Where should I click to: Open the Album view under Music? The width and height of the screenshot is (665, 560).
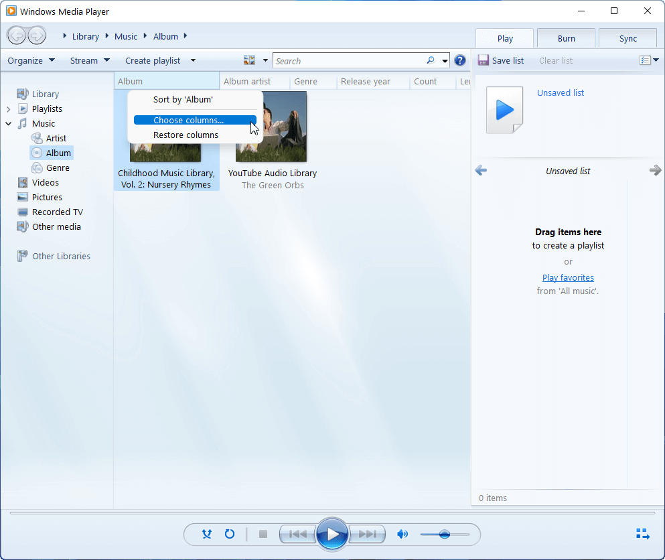pyautogui.click(x=52, y=153)
